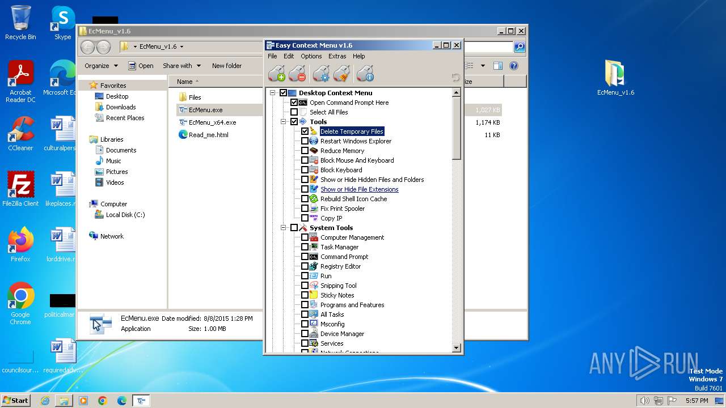Click the Snipping Tool scissors icon
Image resolution: width=726 pixels, height=408 pixels.
coord(314,286)
